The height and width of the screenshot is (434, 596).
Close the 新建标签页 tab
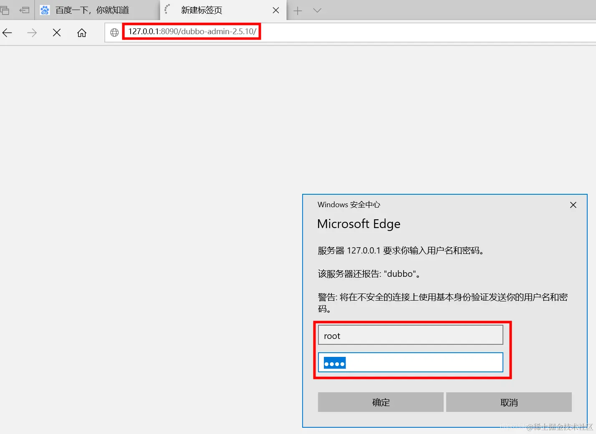[276, 10]
